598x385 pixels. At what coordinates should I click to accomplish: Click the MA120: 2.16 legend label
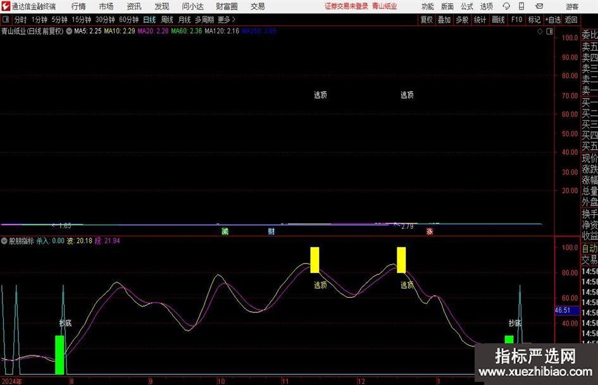[222, 31]
